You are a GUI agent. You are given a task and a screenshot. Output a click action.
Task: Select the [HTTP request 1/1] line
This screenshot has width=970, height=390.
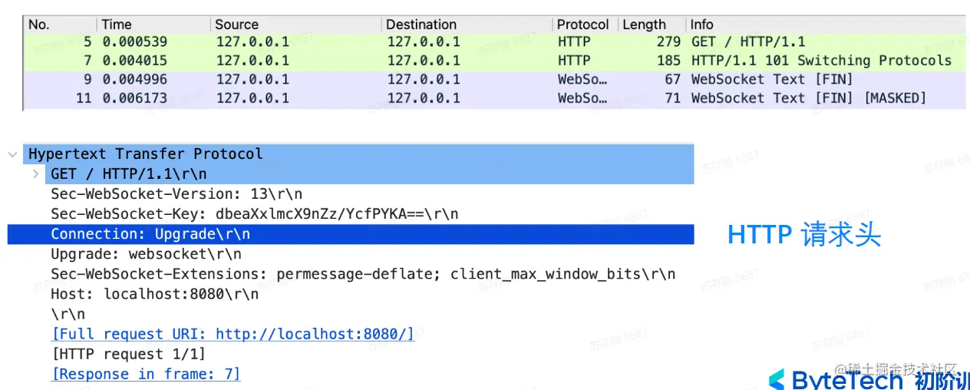(128, 354)
